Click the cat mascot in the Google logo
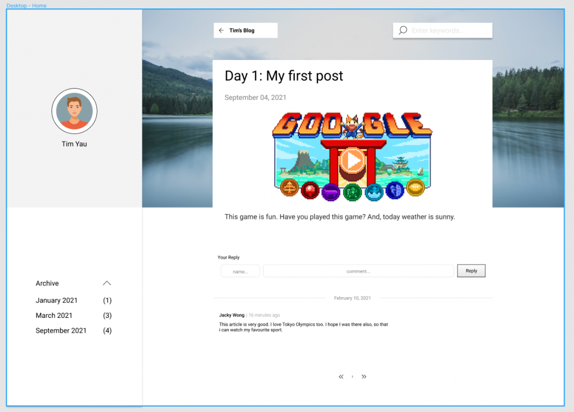The width and height of the screenshot is (574, 412). click(352, 126)
